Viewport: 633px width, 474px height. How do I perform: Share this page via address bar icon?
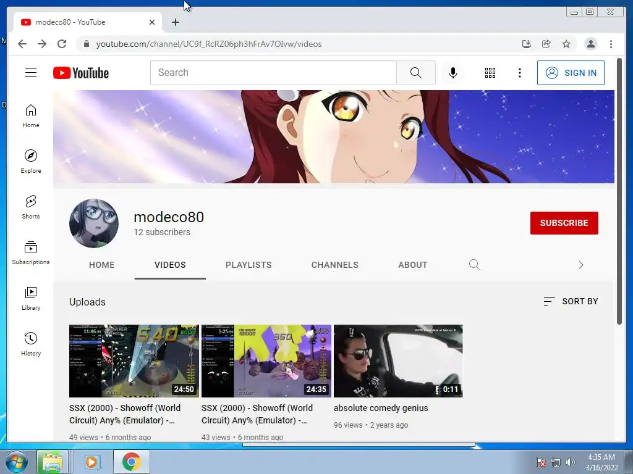(546, 44)
